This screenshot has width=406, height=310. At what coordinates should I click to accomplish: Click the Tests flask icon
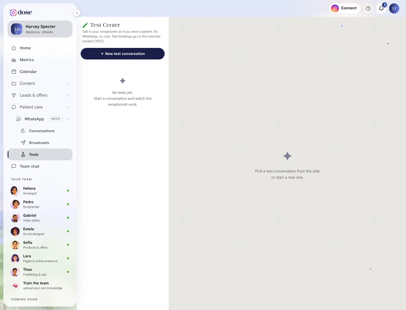pos(23,154)
